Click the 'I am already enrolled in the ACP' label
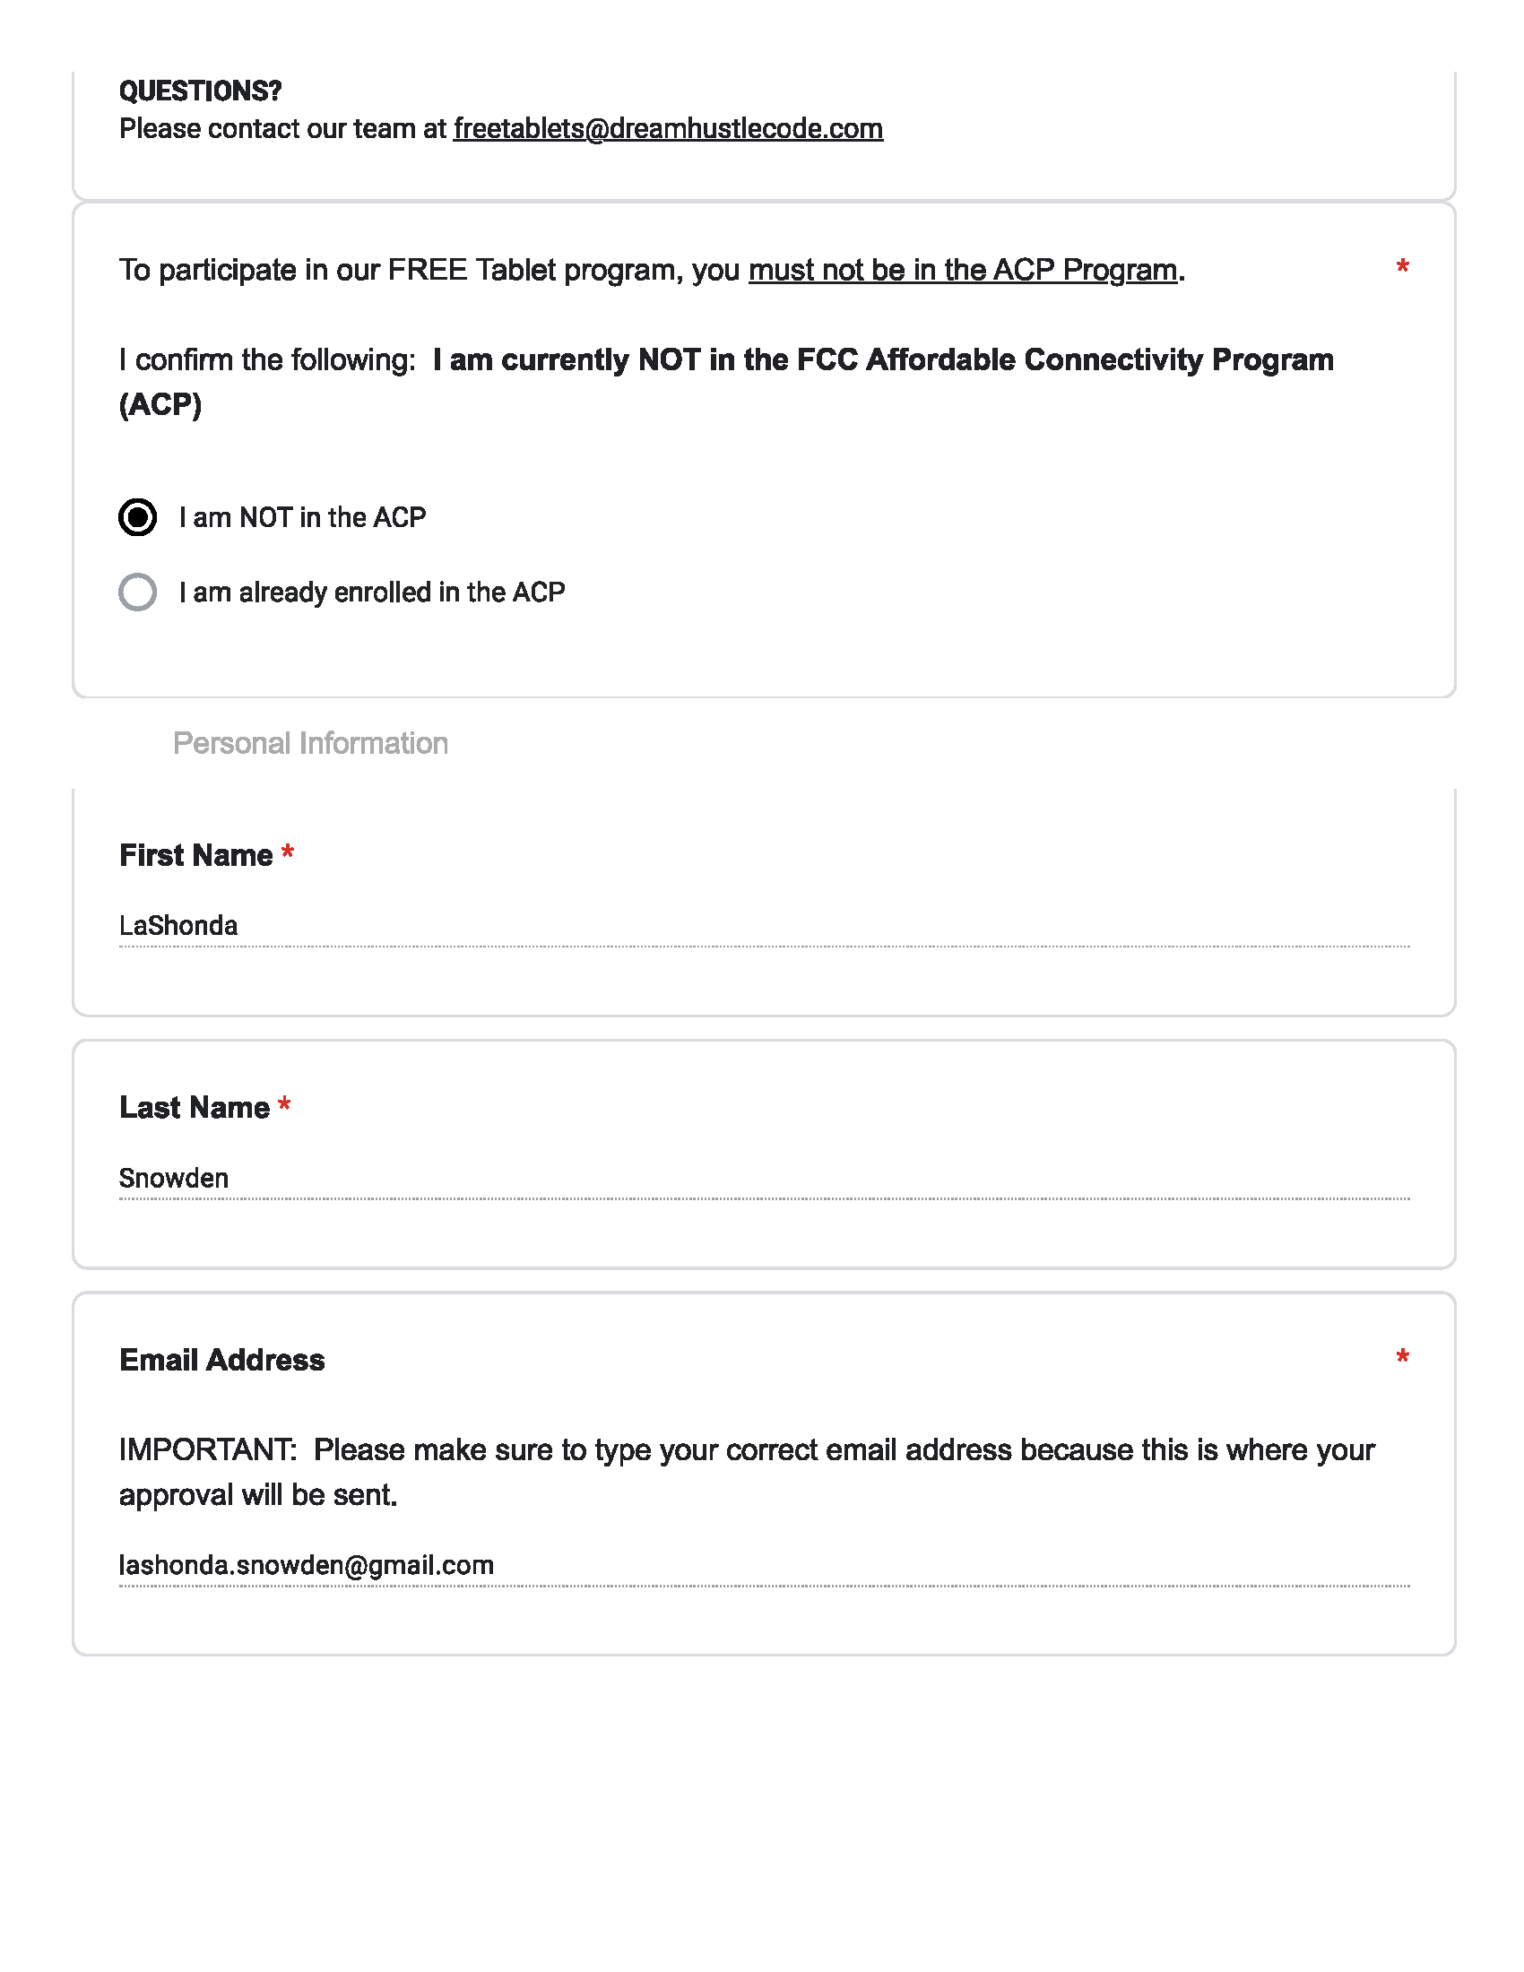 click(x=372, y=592)
